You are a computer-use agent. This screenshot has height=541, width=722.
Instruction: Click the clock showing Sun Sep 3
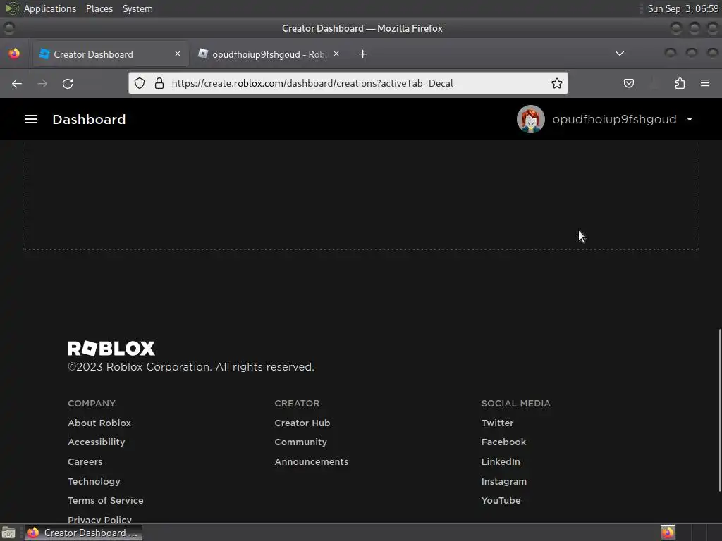683,8
